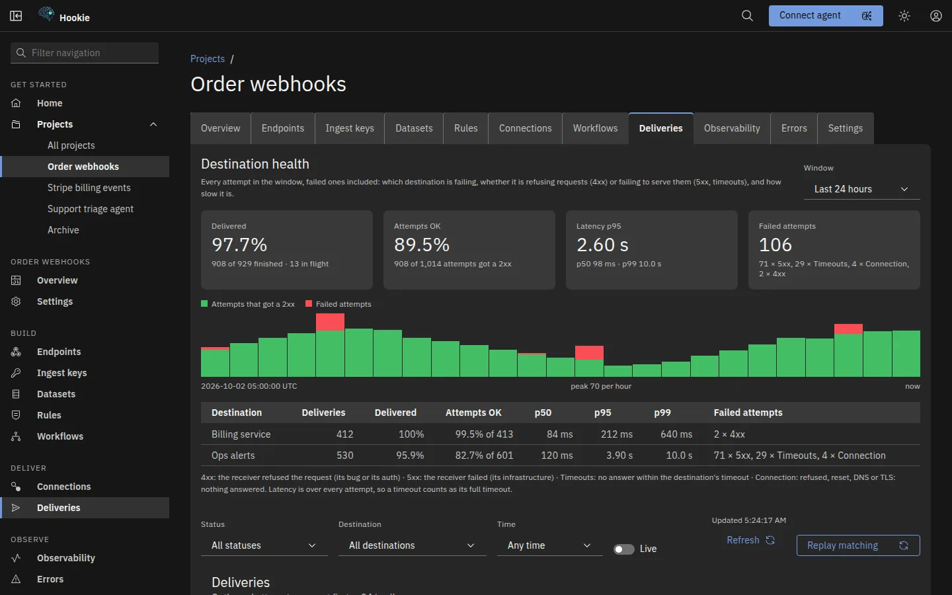This screenshot has height=595, width=952.
Task: Click the Ingest keys key icon
Action: click(16, 373)
